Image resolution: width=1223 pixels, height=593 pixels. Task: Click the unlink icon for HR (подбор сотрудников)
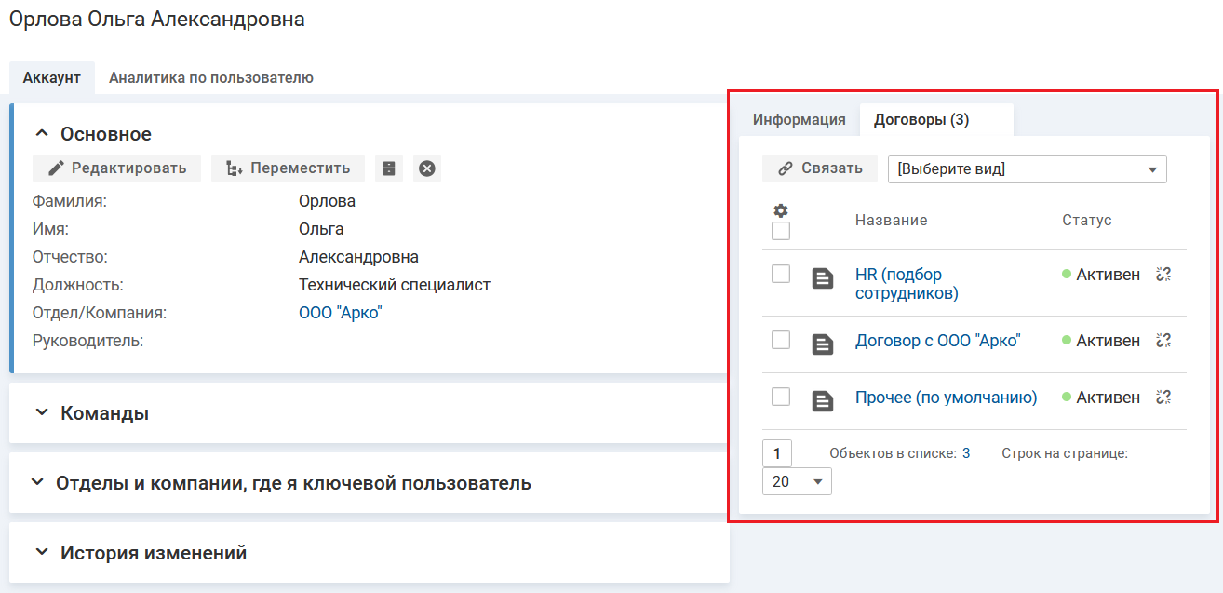click(1163, 275)
